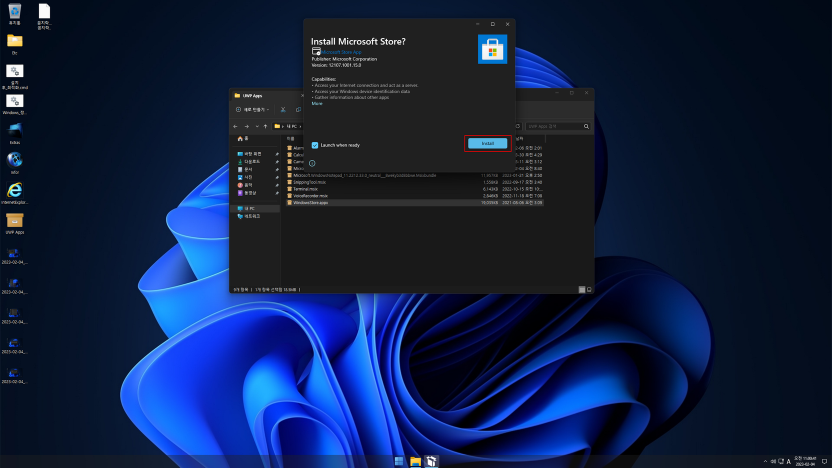Switch Explorer to large thumbnails view icon
The width and height of the screenshot is (832, 468).
point(589,289)
